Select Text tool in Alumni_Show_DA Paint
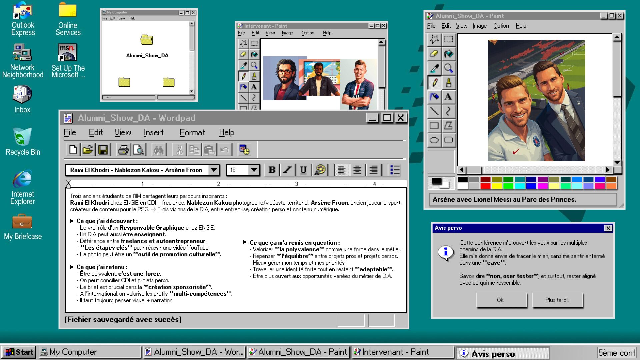The width and height of the screenshot is (640, 360). coord(449,97)
